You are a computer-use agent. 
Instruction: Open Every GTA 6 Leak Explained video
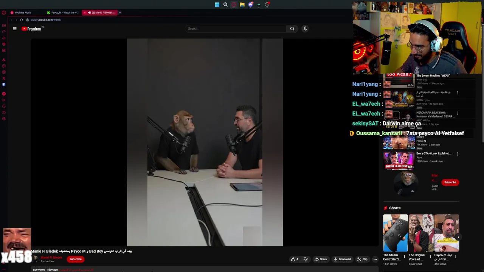(x=434, y=153)
